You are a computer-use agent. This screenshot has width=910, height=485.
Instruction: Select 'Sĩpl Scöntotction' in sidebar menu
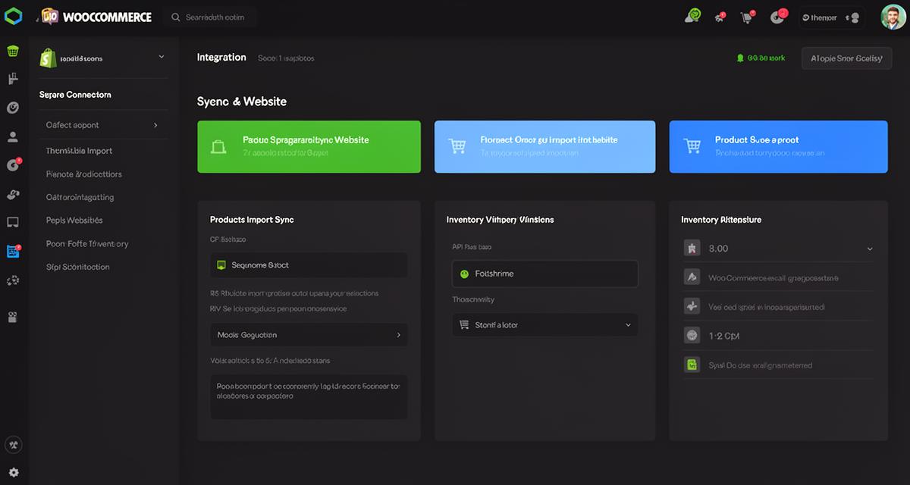click(x=78, y=267)
